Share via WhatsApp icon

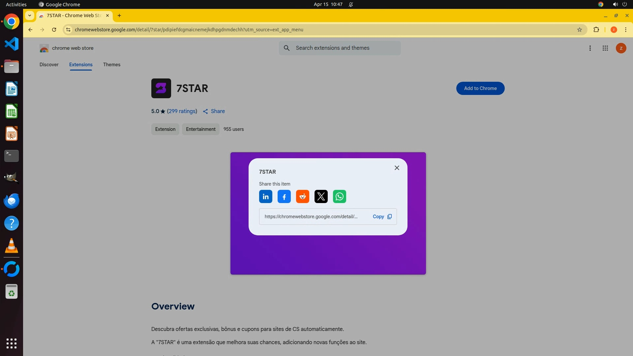coord(339,197)
